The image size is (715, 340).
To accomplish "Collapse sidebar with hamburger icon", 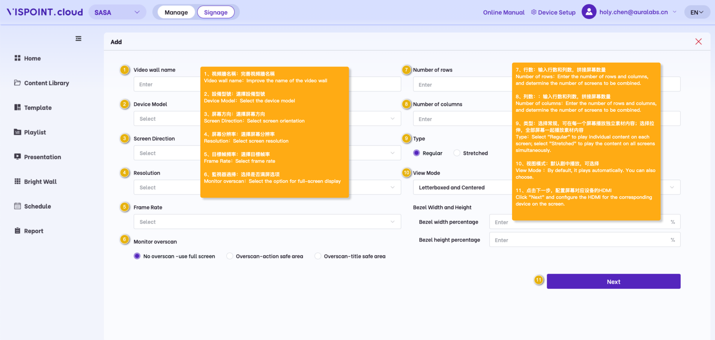I will tap(78, 39).
